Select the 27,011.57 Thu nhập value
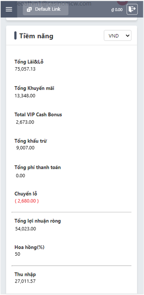144x295 pixels. pos(25,281)
